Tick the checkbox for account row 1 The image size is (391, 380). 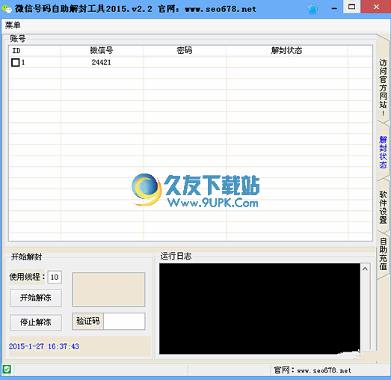16,62
